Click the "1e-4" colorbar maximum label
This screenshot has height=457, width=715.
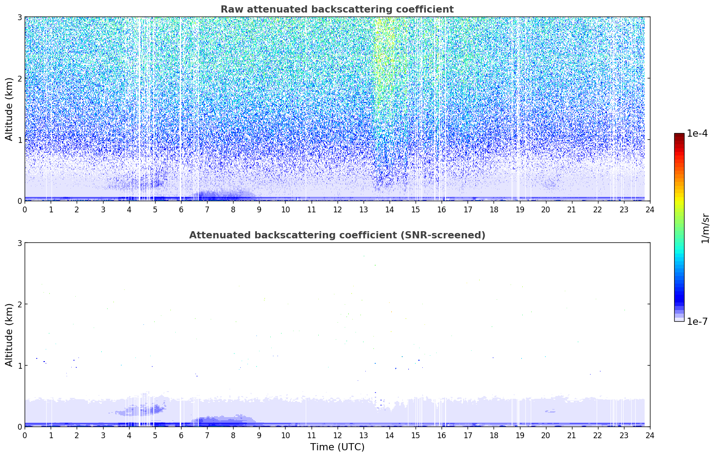(x=698, y=133)
